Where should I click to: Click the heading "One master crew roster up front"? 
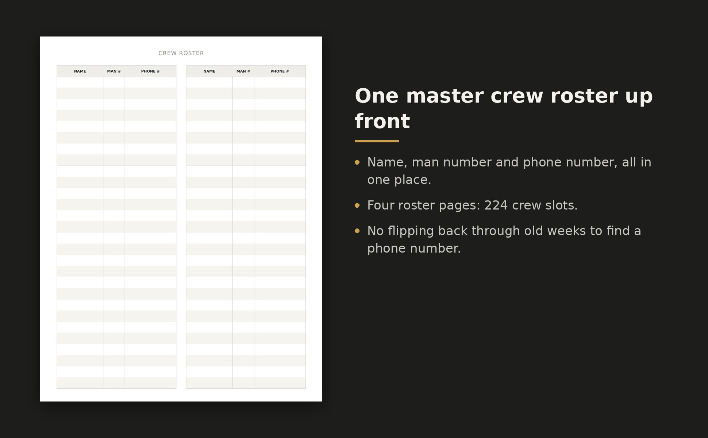point(504,109)
